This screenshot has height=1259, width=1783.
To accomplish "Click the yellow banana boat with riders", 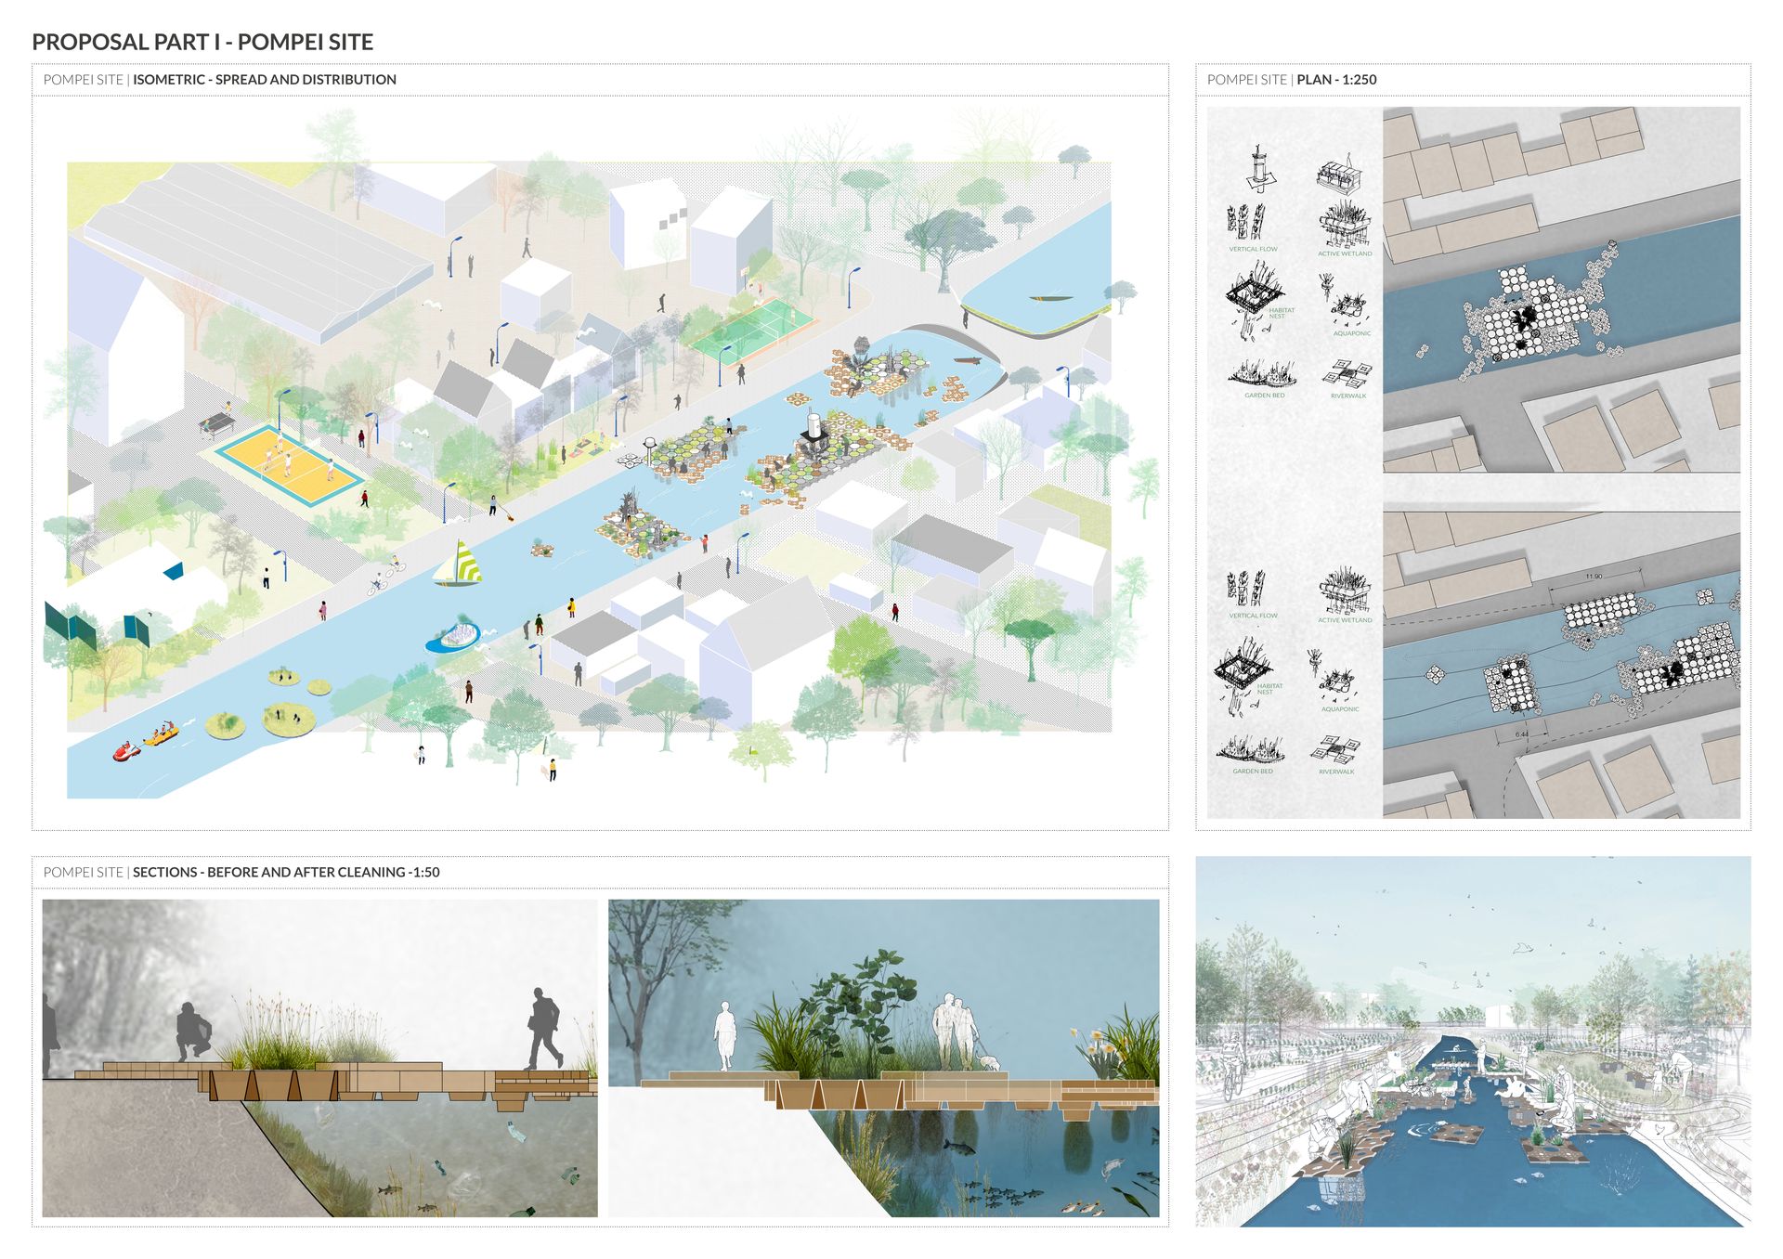I will [x=161, y=735].
